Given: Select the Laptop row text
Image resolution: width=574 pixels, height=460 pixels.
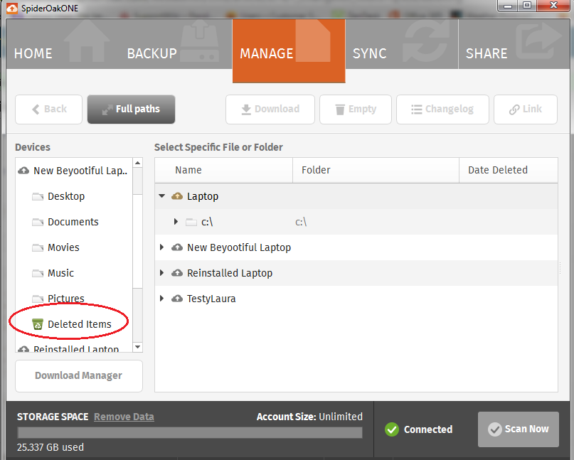Looking at the screenshot, I should 203,196.
